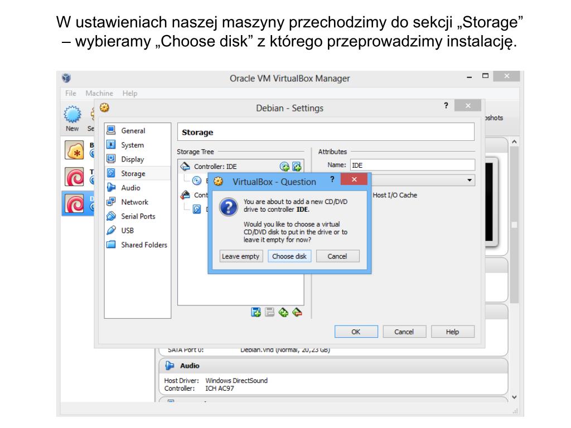
Task: Click the VirtualBox cube icon in the Manager title bar
Action: point(66,77)
